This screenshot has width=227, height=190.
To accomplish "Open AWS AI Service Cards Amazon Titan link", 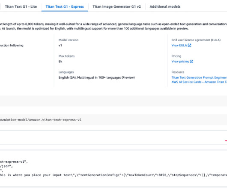I will click(x=199, y=82).
